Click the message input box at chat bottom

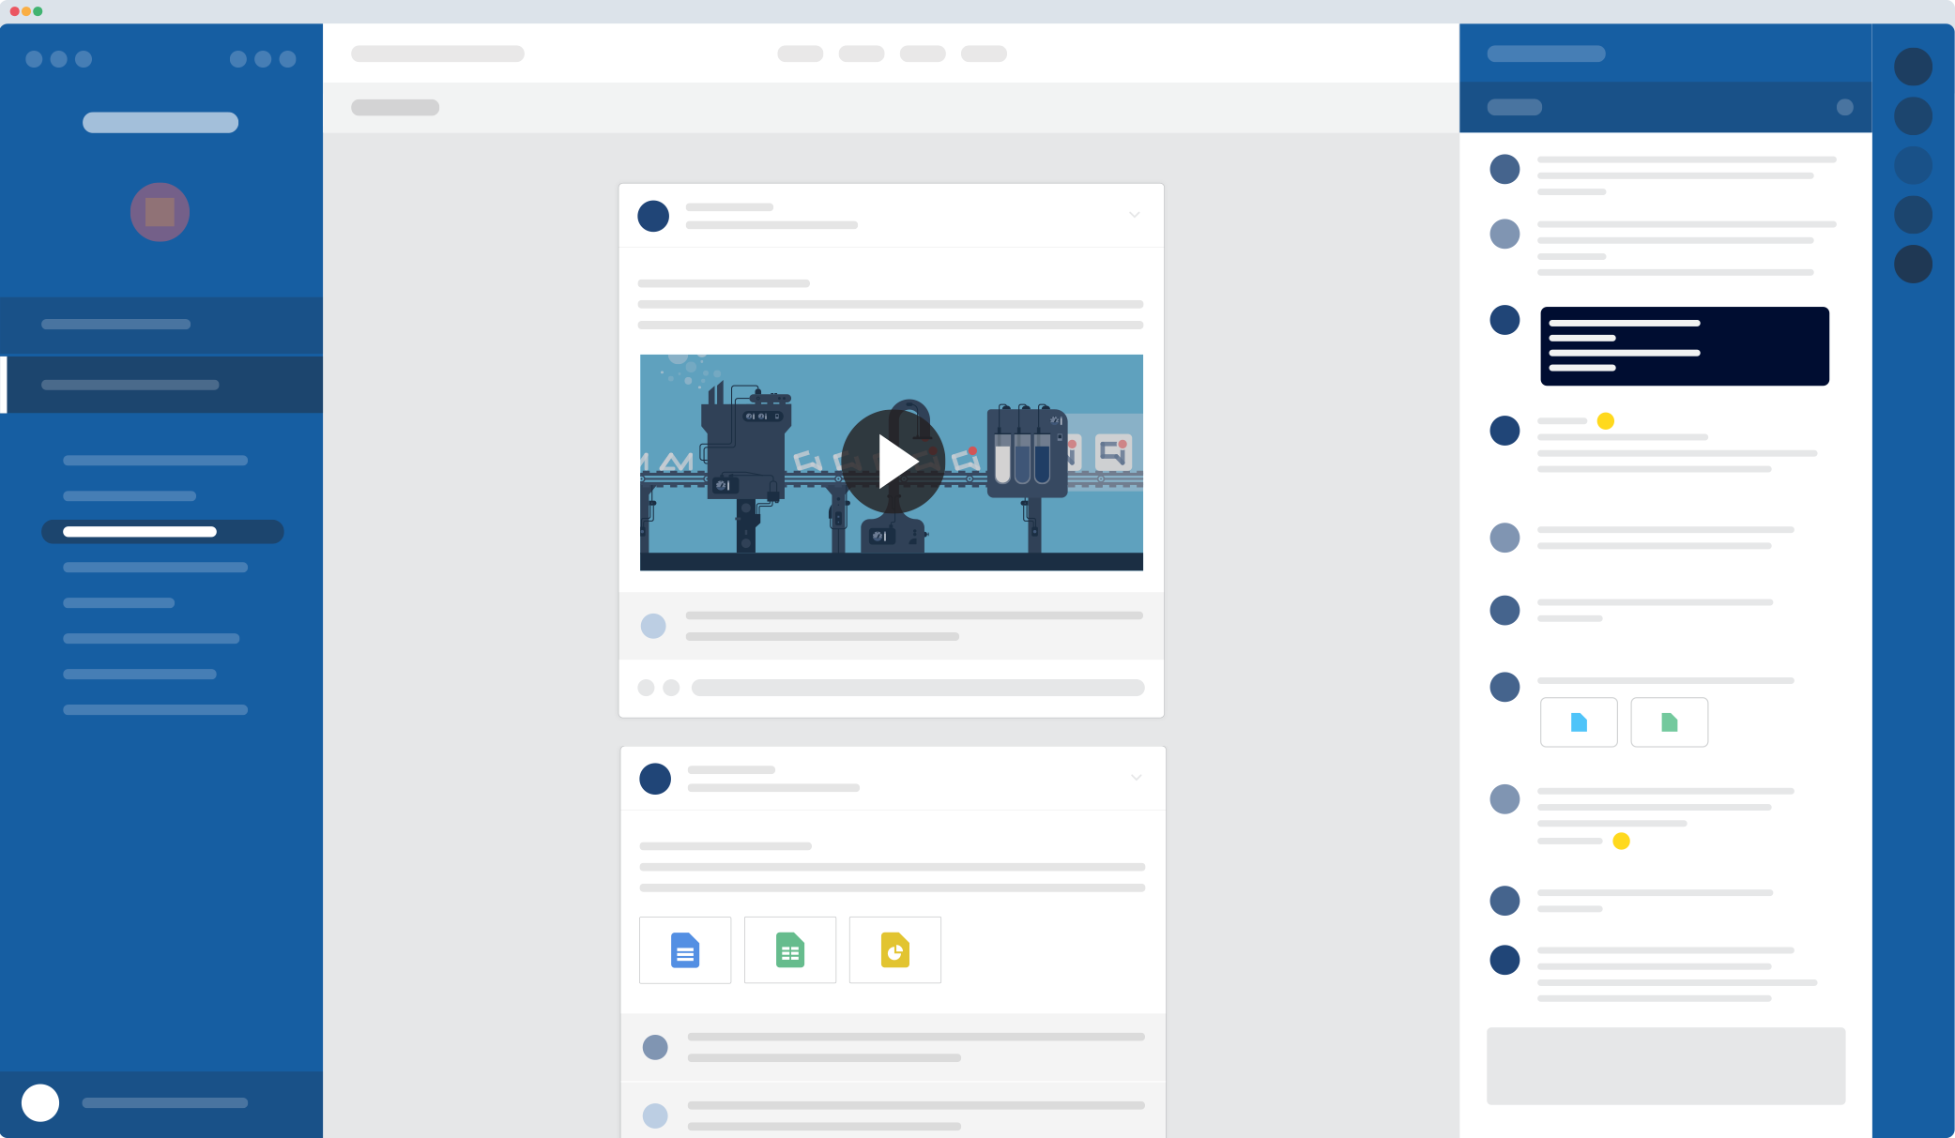(x=1666, y=1066)
